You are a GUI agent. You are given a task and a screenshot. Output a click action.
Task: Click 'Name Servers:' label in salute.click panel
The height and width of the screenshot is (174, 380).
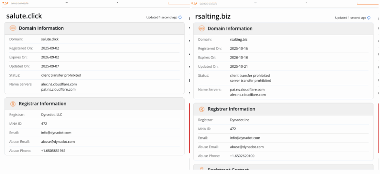coord(21,84)
